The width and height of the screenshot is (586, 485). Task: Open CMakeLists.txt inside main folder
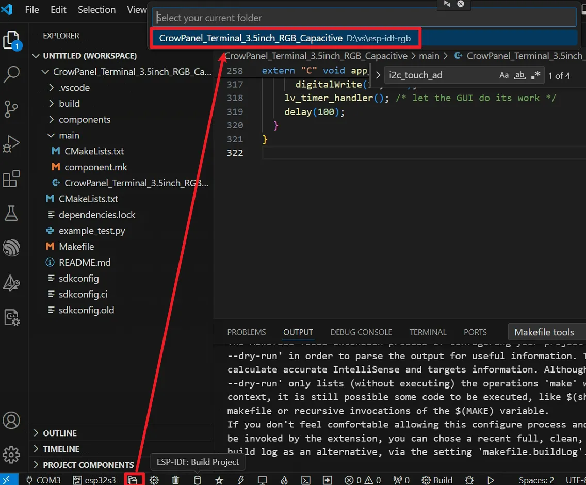click(x=94, y=151)
